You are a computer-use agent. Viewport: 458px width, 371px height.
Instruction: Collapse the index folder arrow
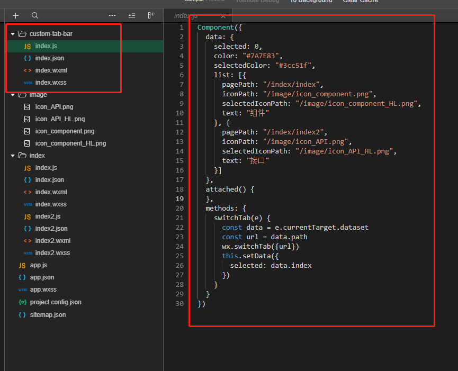coord(13,156)
